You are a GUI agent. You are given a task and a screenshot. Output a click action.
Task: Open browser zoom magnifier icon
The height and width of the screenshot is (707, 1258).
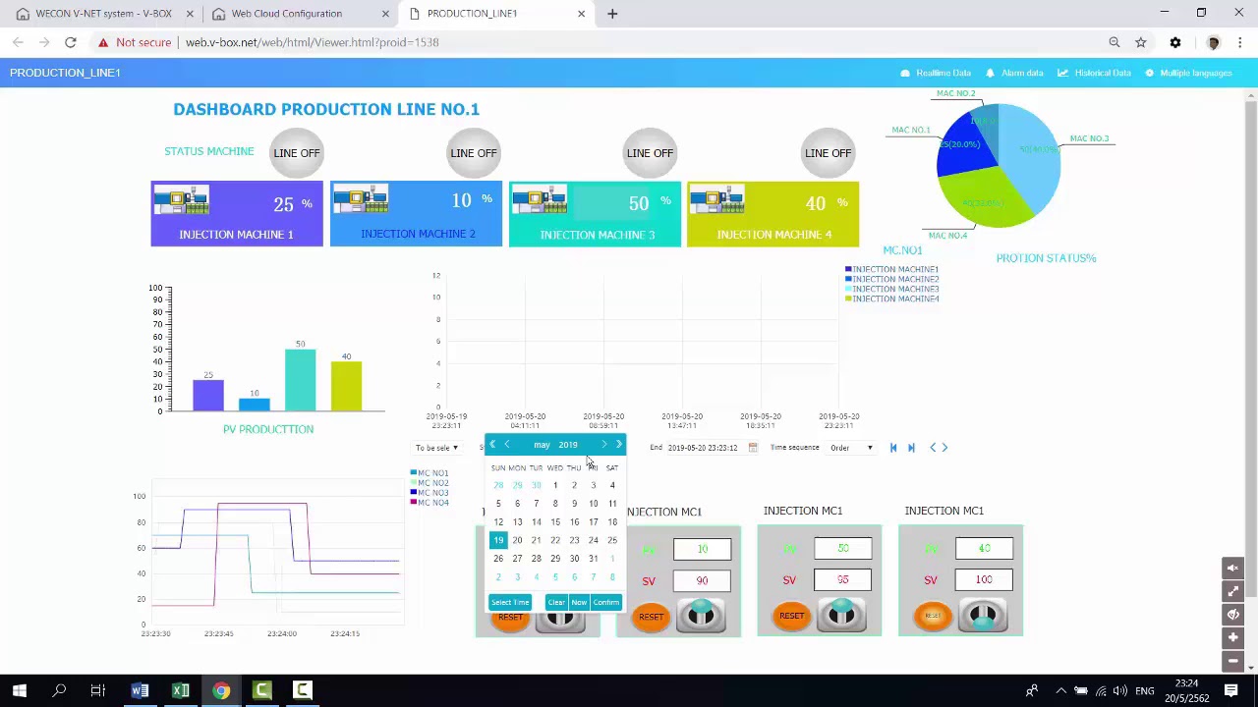1115,42
